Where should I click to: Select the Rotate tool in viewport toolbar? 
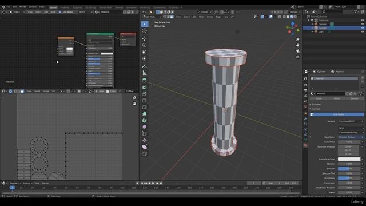145,45
